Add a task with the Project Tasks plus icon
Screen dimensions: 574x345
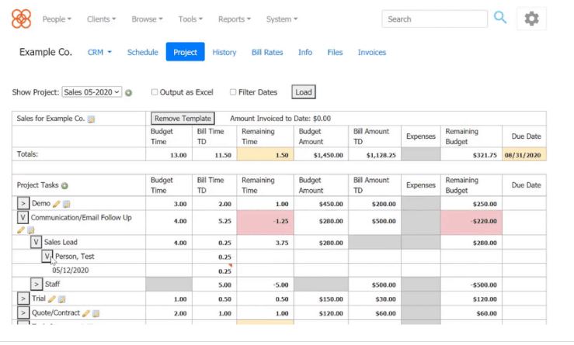tap(65, 186)
